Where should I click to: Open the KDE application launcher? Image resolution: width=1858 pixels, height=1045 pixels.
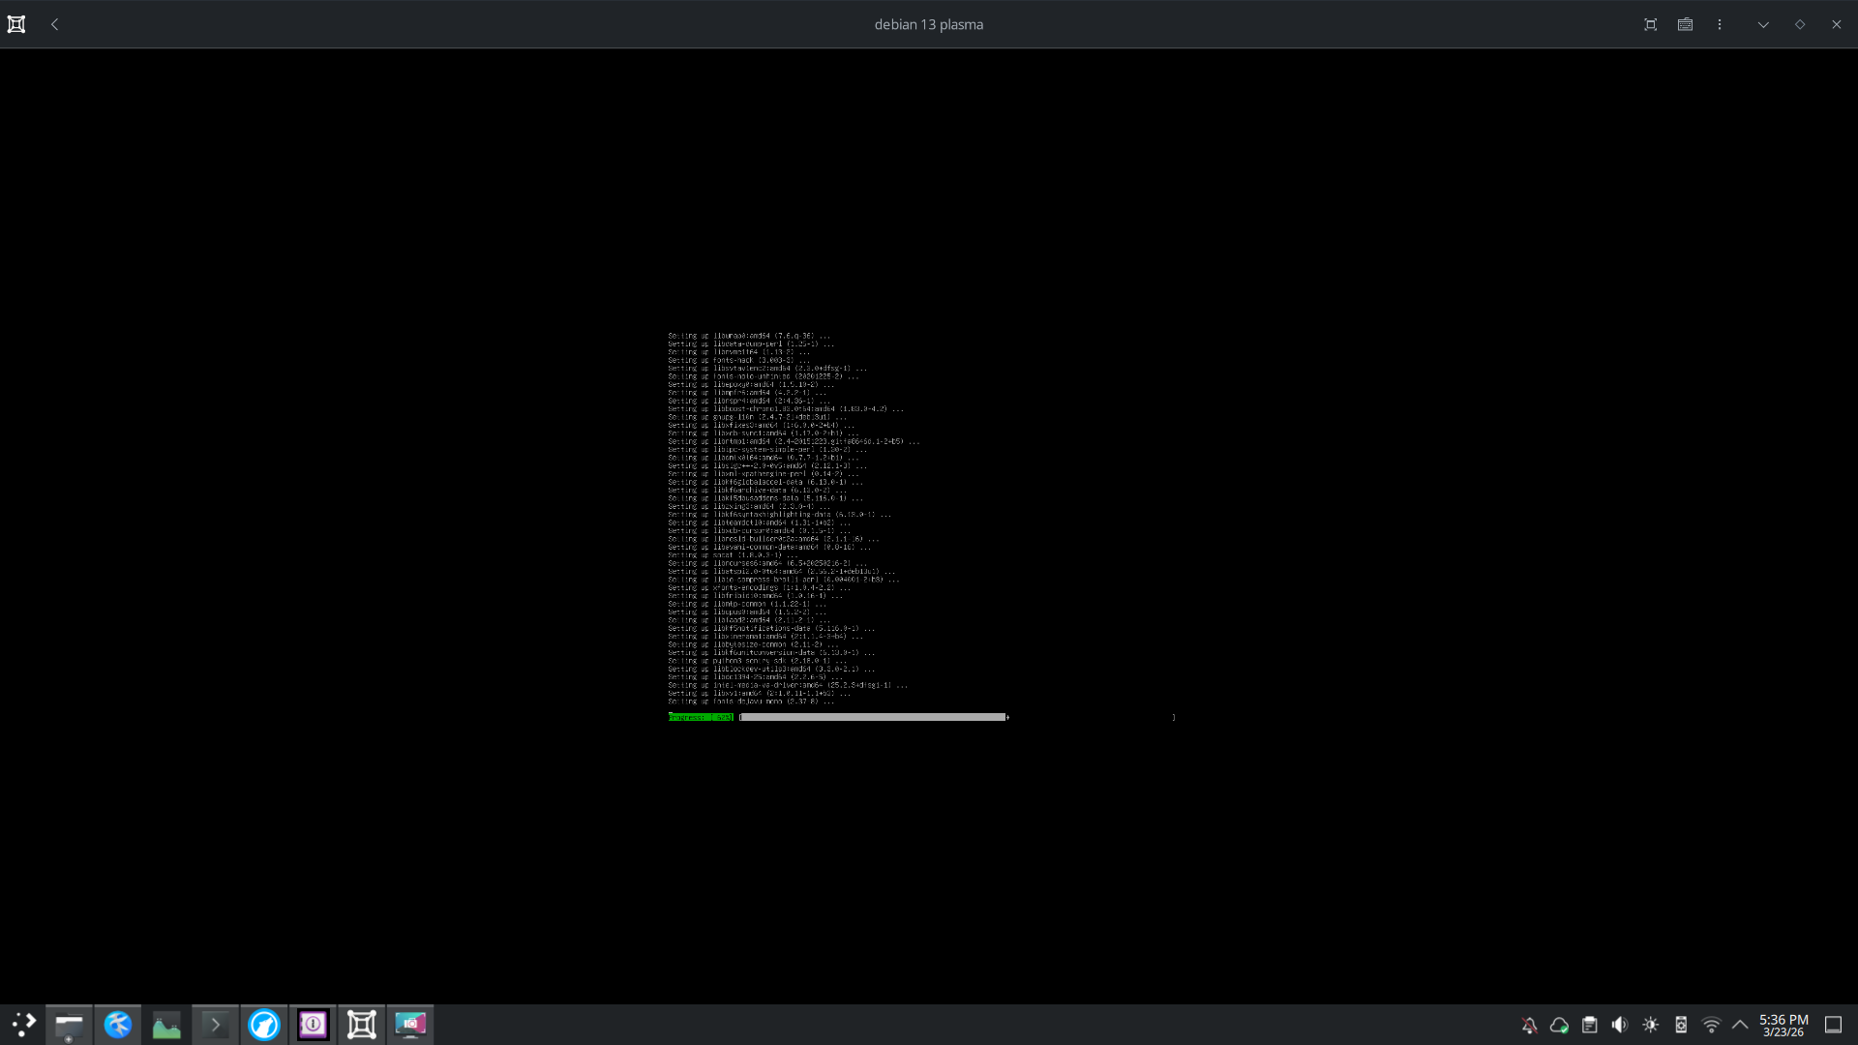[x=23, y=1024]
